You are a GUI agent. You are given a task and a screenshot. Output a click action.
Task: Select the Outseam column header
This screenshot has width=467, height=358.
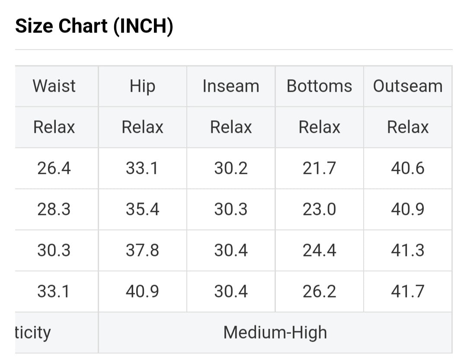pos(408,86)
